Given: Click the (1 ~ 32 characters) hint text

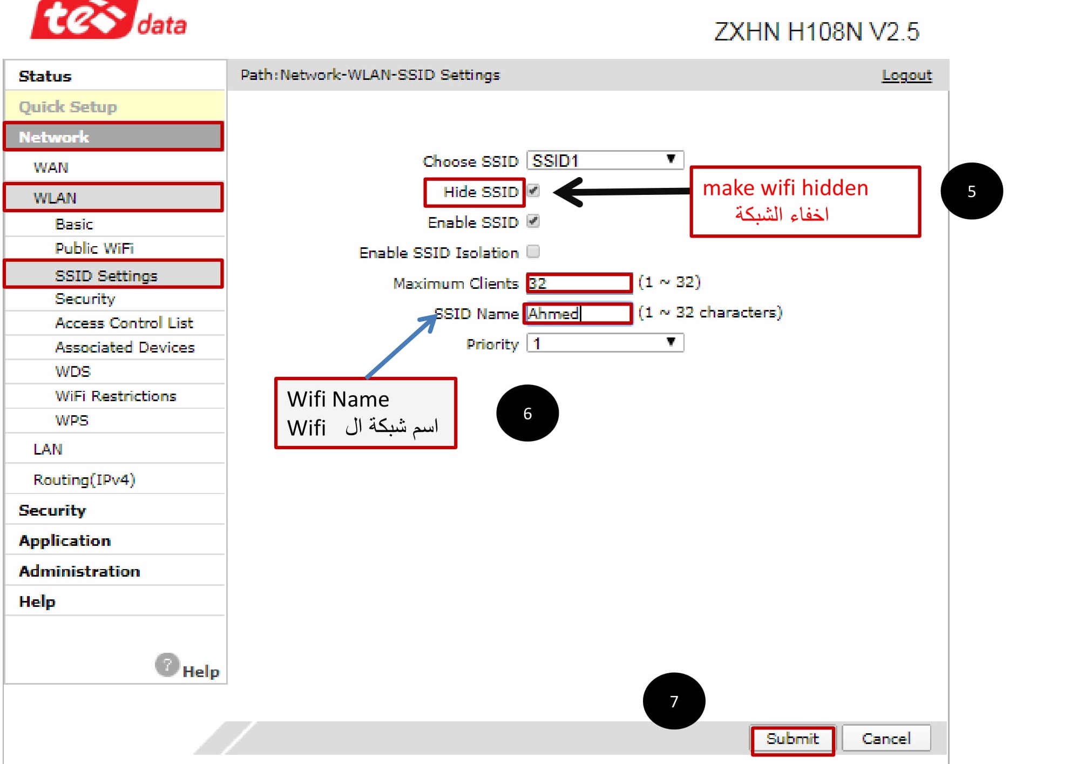Looking at the screenshot, I should coord(710,313).
